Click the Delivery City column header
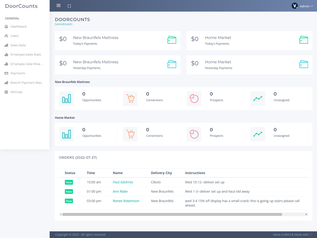The width and height of the screenshot is (317, 238). (x=161, y=173)
